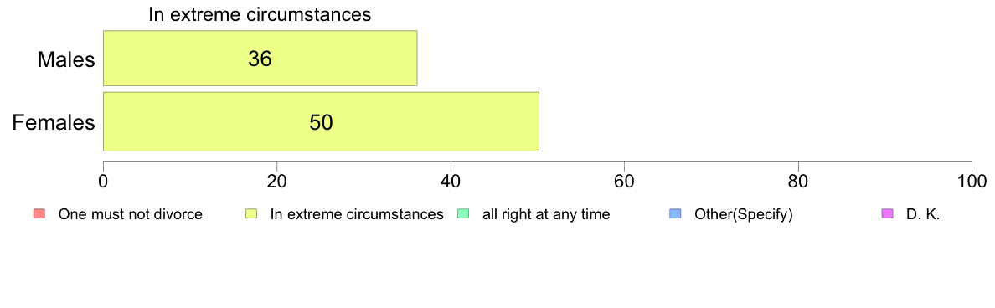
Task: Click the magenta 'D. K.' legend swatch
Action: pos(886,213)
